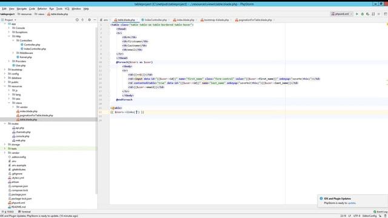388x218 pixels.
Task: Click UTF-8 encoding in status bar
Action: tap(356, 216)
